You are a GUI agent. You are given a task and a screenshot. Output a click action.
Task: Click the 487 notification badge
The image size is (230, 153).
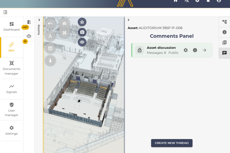(x=25, y=27)
